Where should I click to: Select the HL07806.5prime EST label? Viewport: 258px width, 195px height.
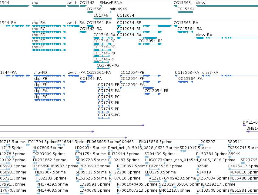pyautogui.click(x=48, y=148)
